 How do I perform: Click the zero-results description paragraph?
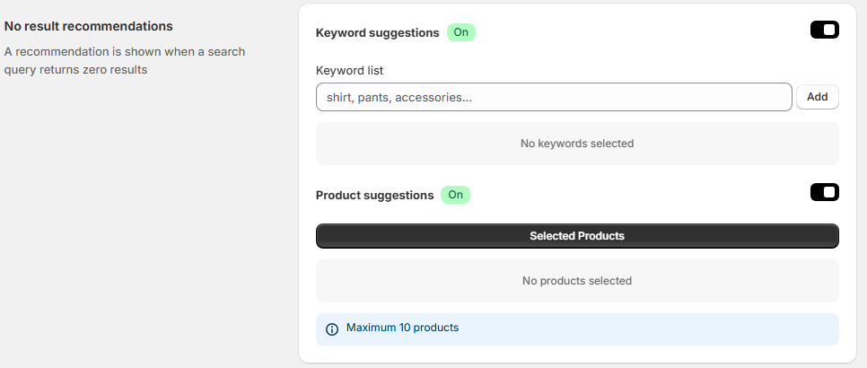125,60
